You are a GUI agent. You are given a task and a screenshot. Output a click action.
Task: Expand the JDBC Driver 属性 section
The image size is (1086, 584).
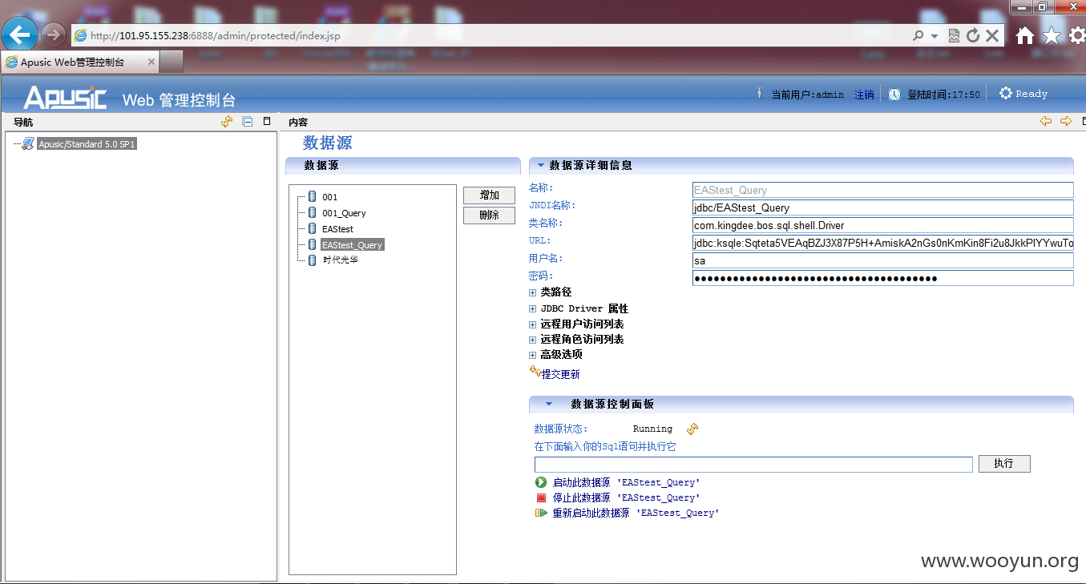click(x=532, y=308)
